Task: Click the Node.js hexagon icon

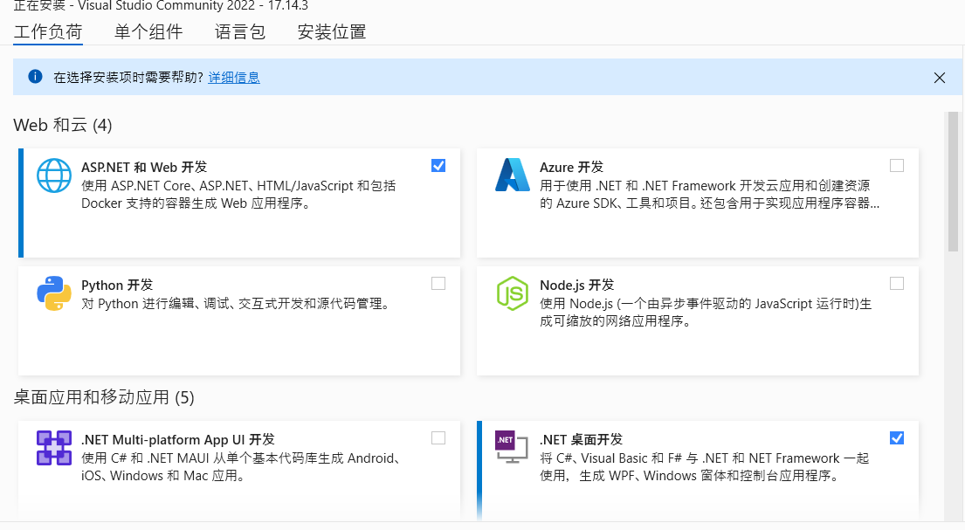Action: click(512, 293)
